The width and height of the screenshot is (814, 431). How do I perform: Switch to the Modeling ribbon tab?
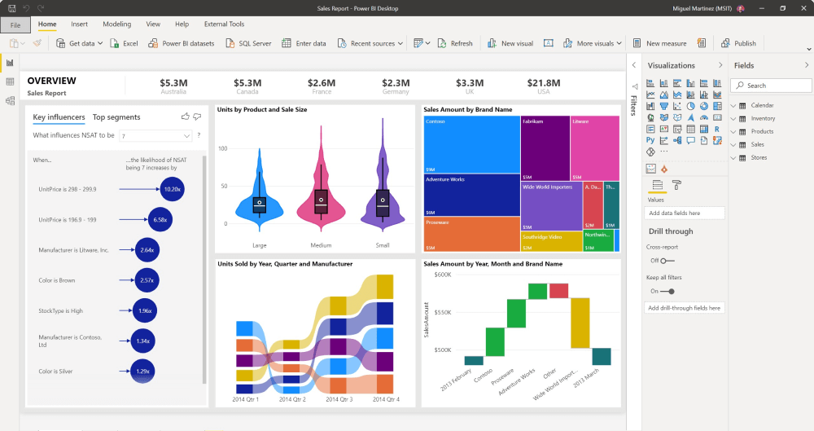(116, 24)
